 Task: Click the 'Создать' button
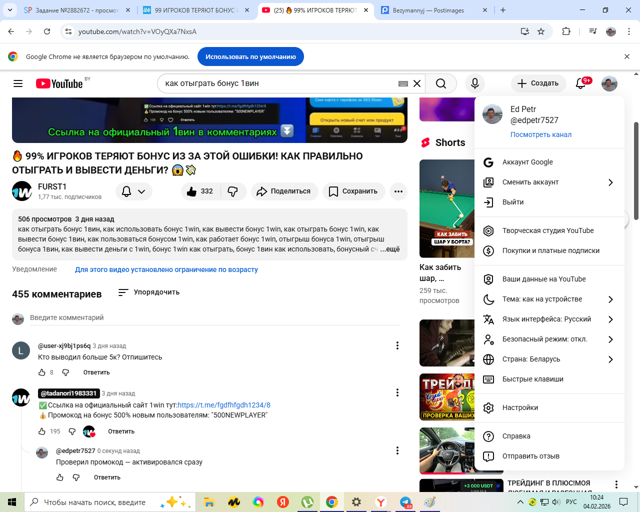coord(538,83)
